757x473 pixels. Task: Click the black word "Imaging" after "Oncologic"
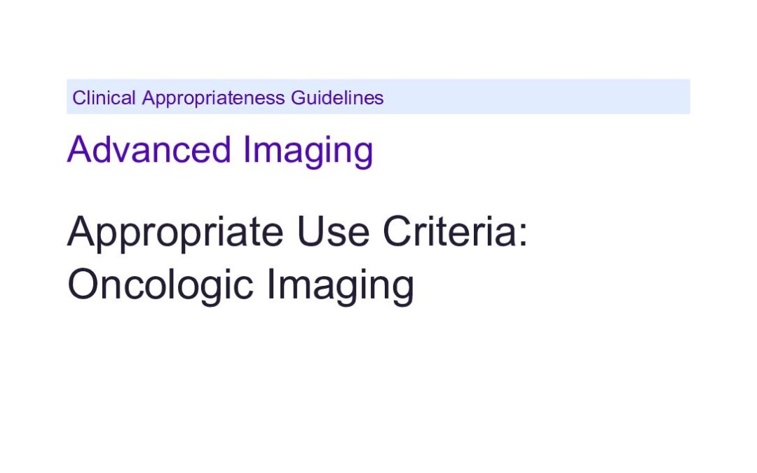341,287
